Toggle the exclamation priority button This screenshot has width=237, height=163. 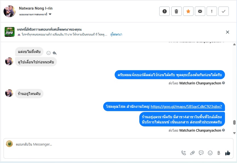pyautogui.click(x=212, y=11)
